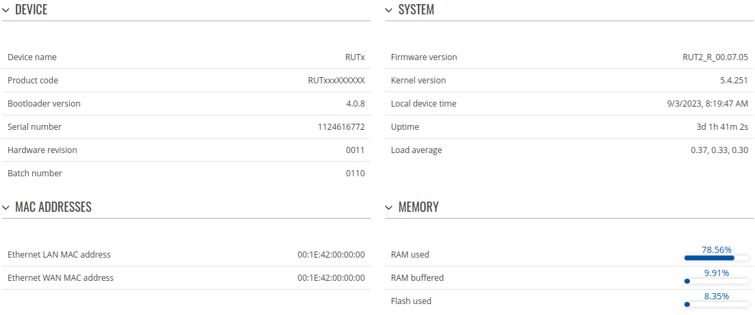Click the MAC ADDRESSES section heading
Image resolution: width=755 pixels, height=315 pixels.
click(53, 207)
